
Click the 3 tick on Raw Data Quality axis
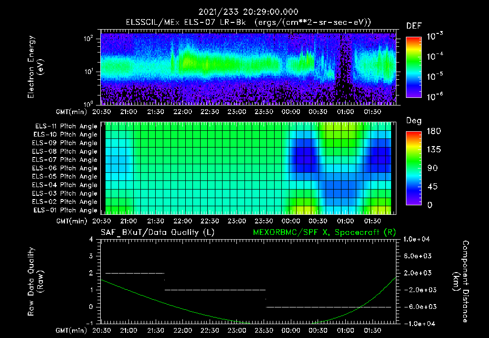tap(91, 256)
